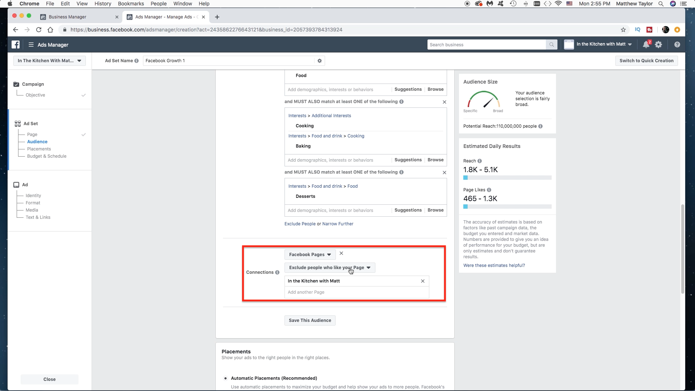Remove the Cooking/Baking narrowing group
695x391 pixels.
[x=445, y=102]
